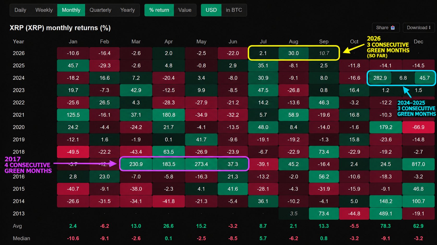Click the 2017 December cell 817.0
This screenshot has height=245, width=437.
[418, 164]
